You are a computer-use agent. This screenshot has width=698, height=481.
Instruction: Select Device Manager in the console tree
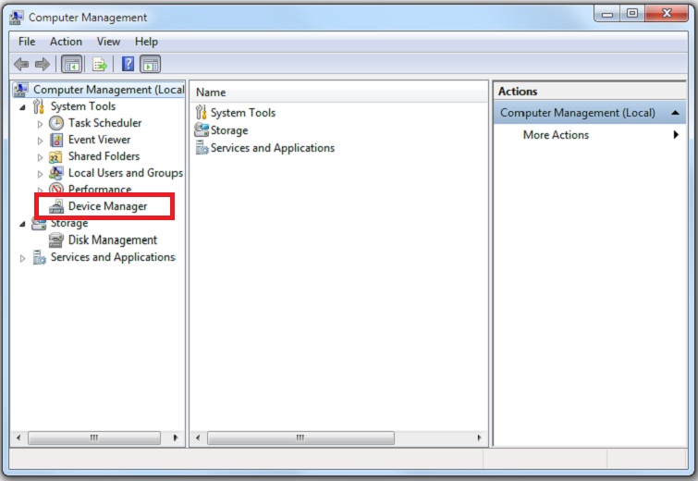[107, 206]
